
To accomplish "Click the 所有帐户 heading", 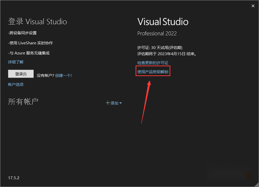I will coord(23,101).
